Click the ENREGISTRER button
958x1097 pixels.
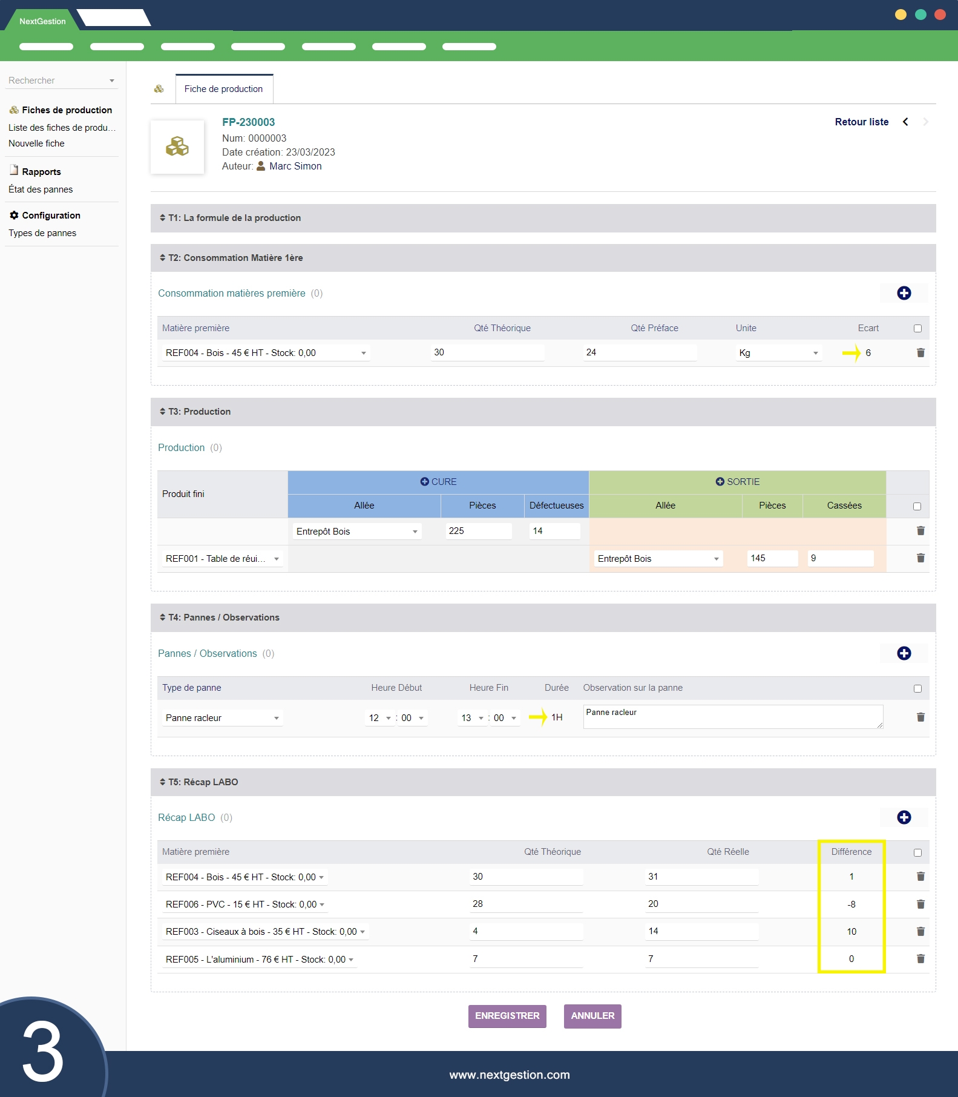pyautogui.click(x=507, y=1016)
